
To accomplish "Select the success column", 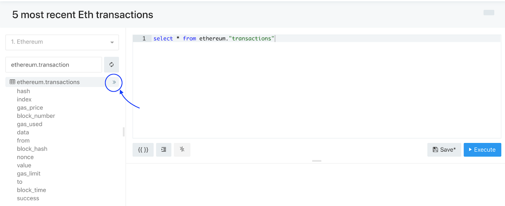I will point(28,199).
